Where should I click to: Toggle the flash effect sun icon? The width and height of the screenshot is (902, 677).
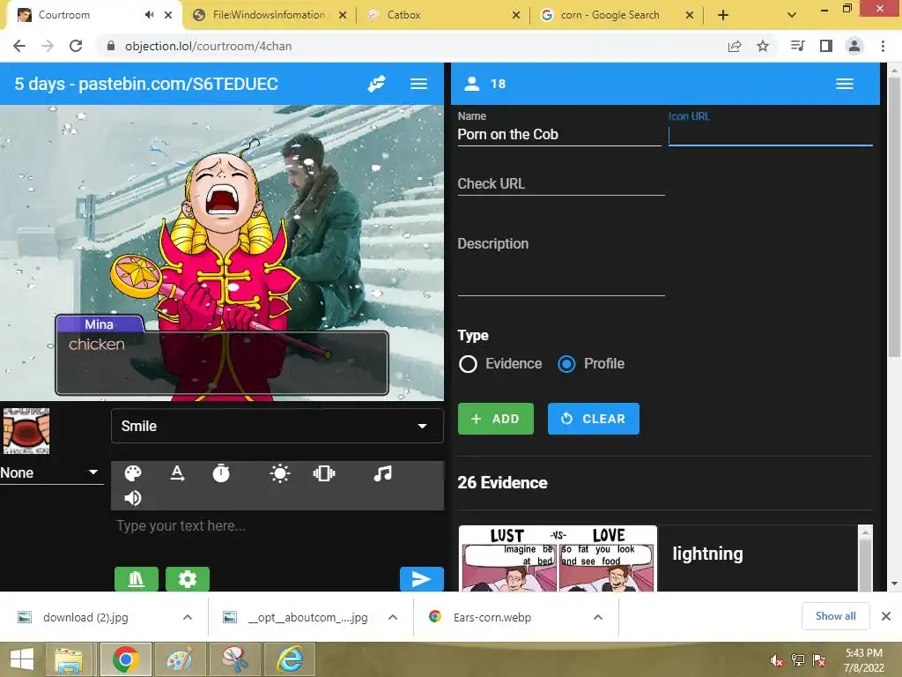(x=280, y=473)
